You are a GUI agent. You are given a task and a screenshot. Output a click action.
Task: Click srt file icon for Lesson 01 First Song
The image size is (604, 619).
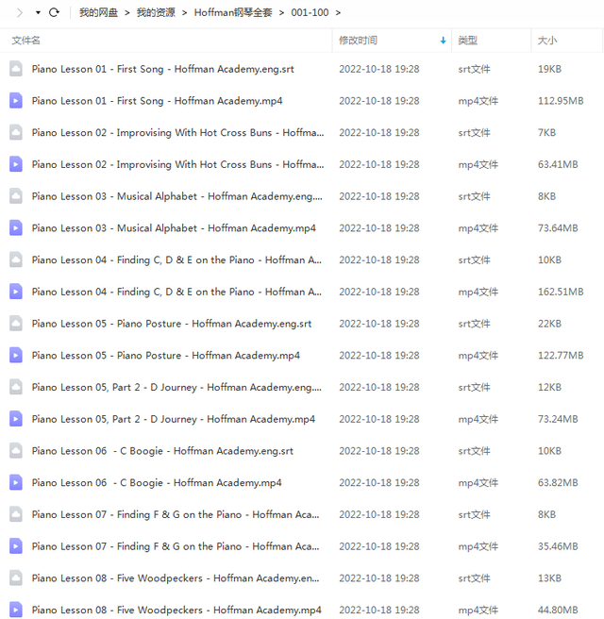click(x=16, y=69)
